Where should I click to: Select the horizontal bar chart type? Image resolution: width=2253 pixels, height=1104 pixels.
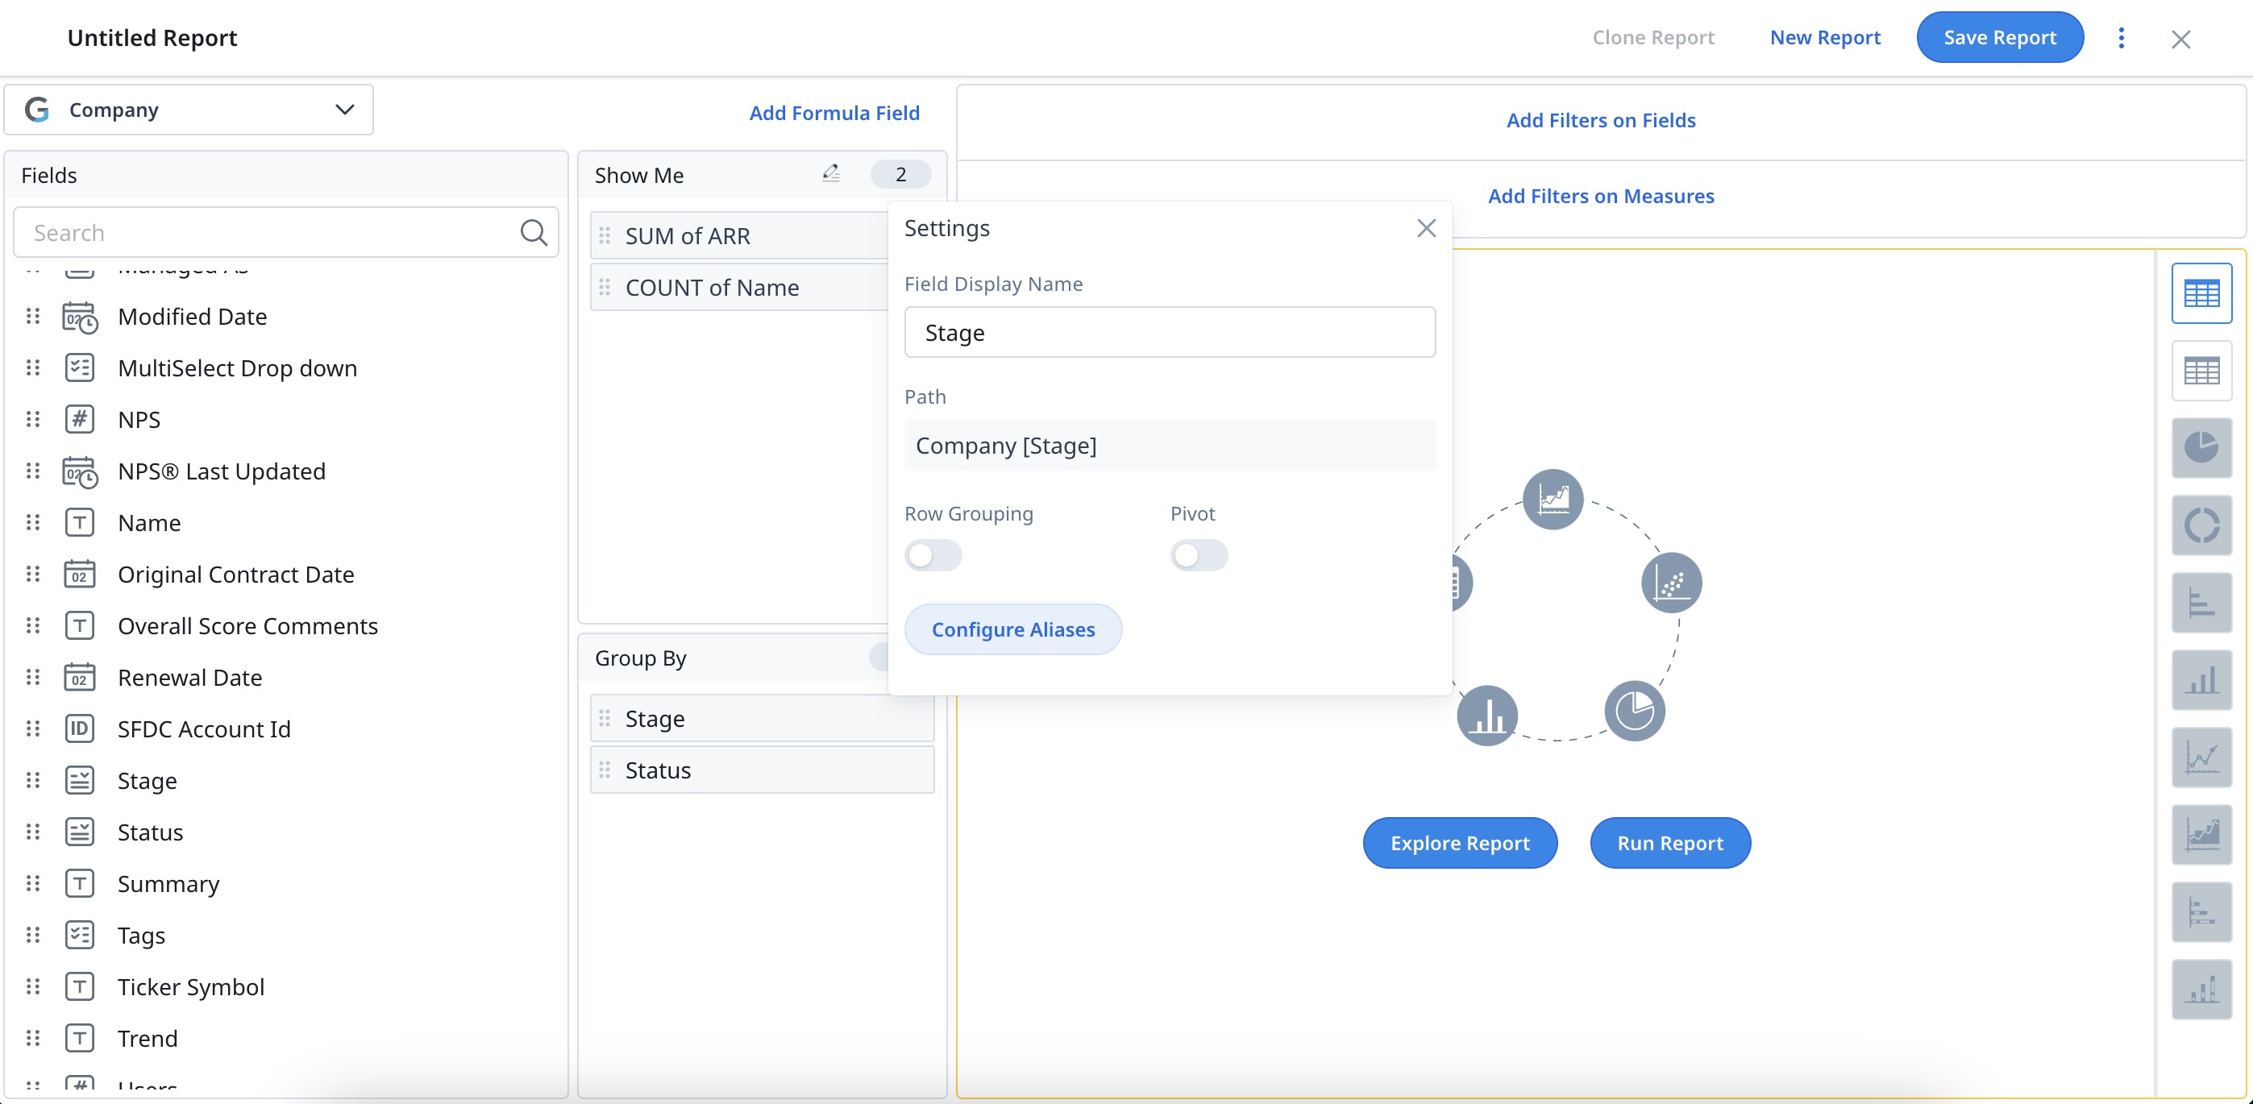2201,602
